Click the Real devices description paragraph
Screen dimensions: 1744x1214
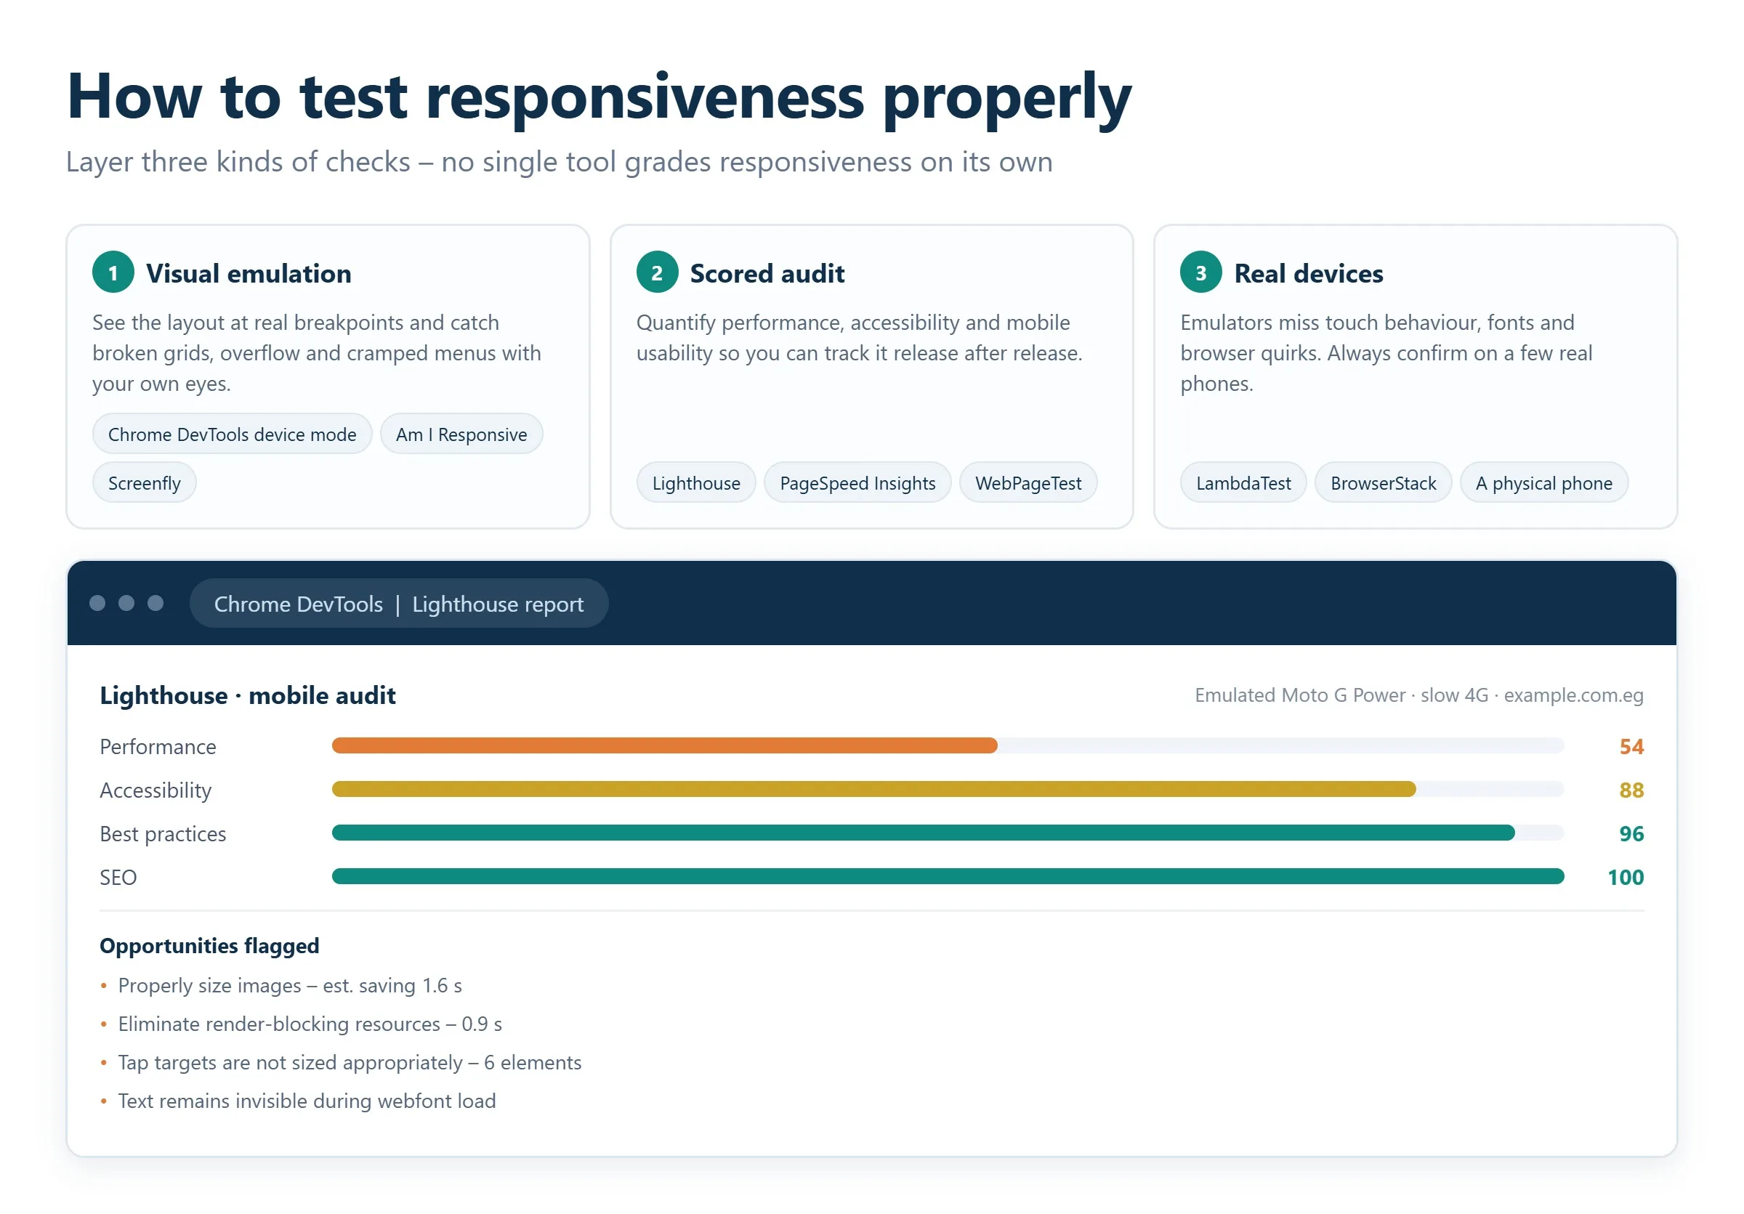pos(1386,353)
